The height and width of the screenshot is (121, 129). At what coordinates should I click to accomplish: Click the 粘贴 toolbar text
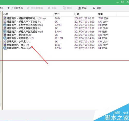tap(84, 8)
